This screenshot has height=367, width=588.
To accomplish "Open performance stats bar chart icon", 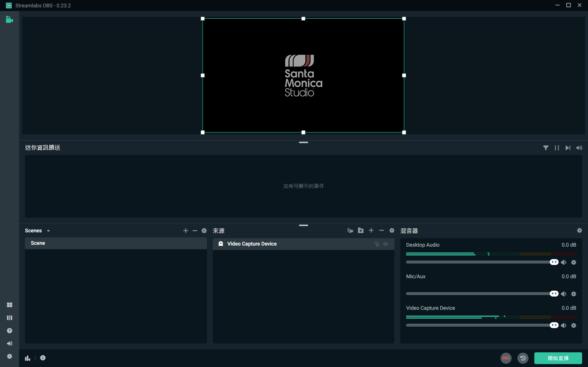I will coord(28,358).
